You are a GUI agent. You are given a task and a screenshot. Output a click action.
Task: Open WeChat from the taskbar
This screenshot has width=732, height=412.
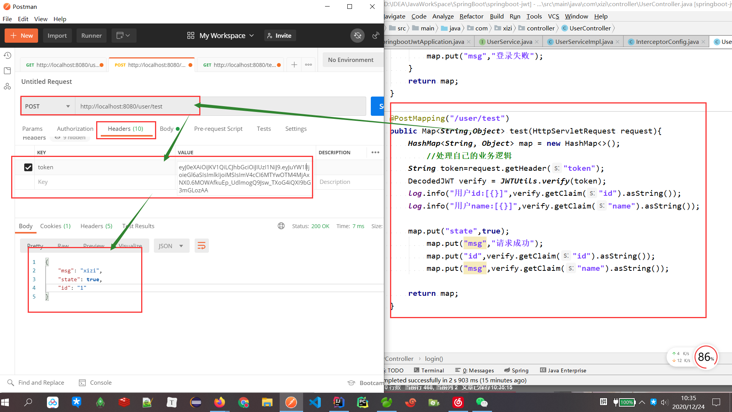point(482,402)
